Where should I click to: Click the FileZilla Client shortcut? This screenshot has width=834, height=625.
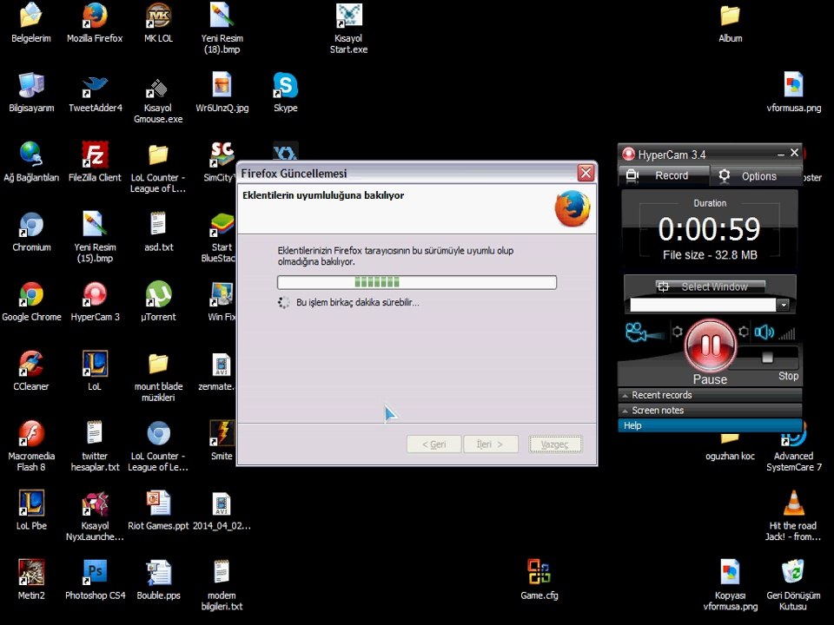tap(95, 155)
